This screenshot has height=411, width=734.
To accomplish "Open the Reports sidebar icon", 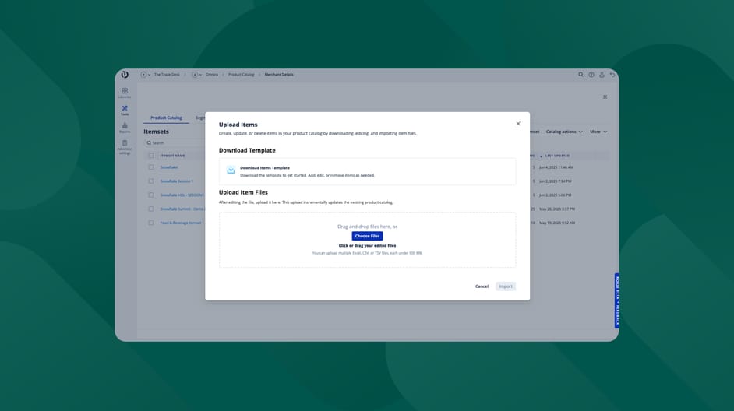I will (125, 128).
